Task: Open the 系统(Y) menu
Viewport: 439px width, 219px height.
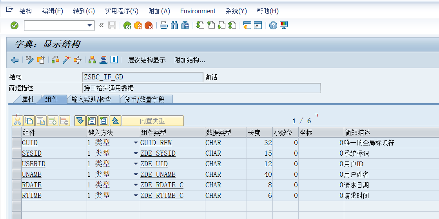Action: (236, 11)
